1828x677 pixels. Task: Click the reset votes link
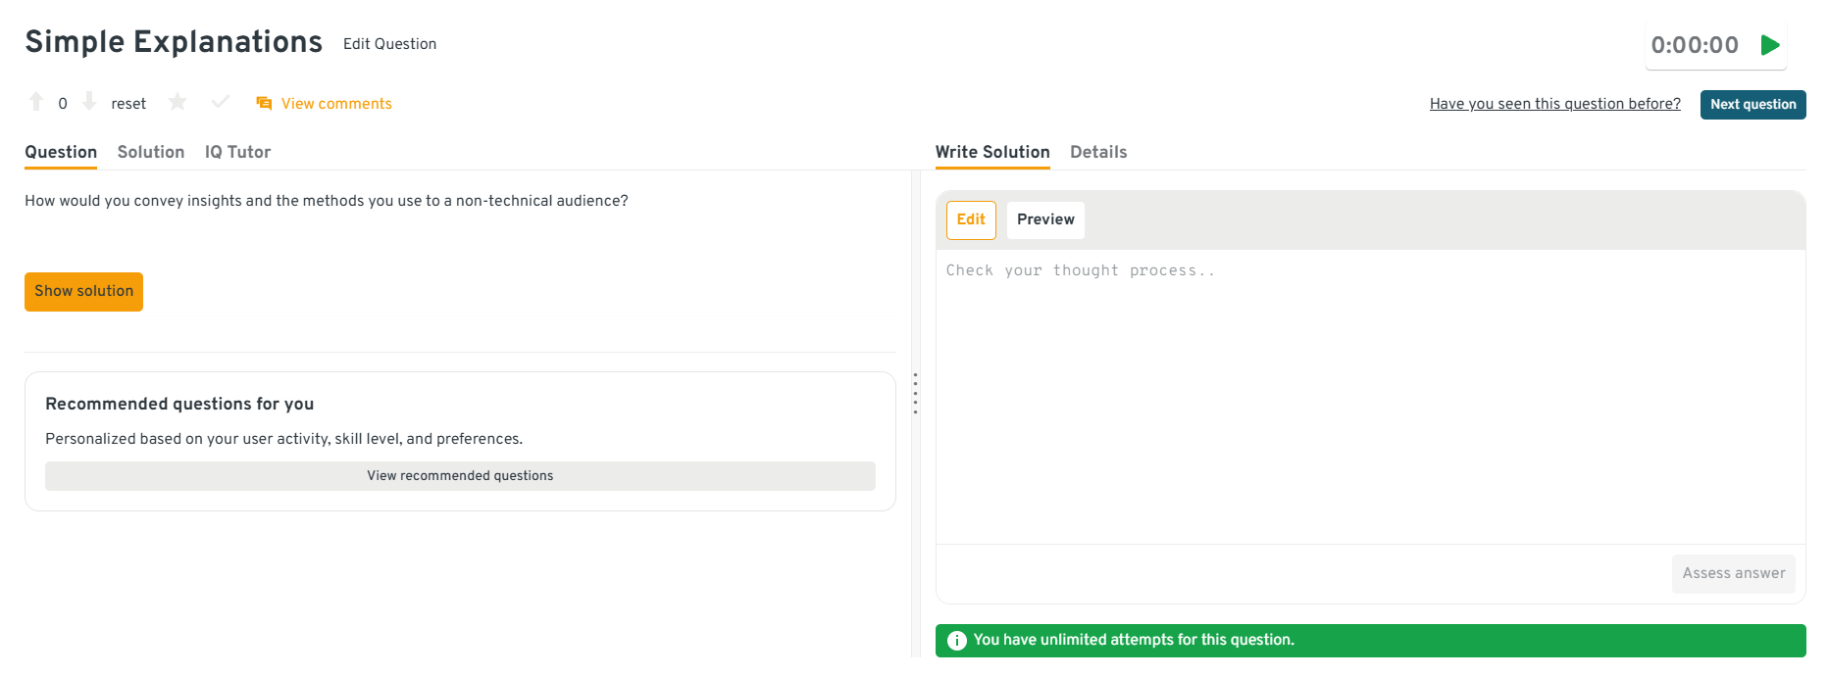(x=128, y=104)
